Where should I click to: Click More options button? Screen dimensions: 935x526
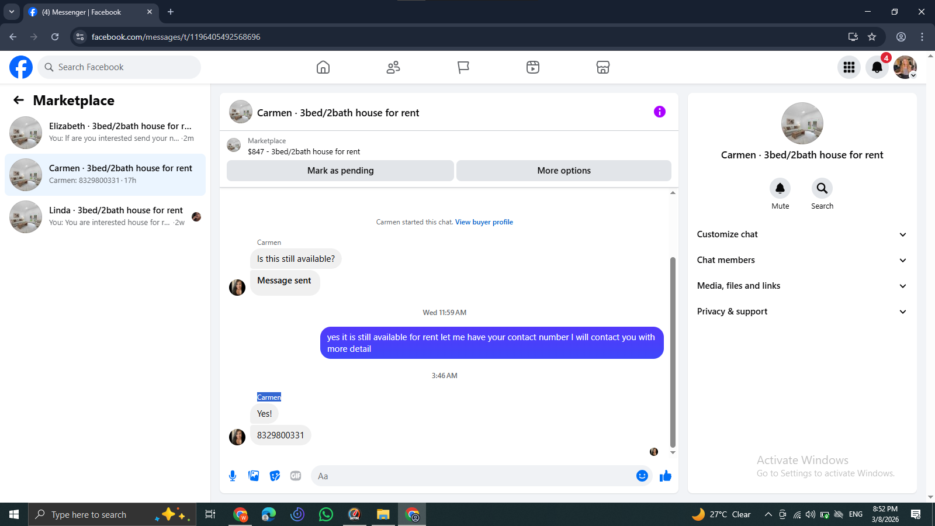coord(564,171)
